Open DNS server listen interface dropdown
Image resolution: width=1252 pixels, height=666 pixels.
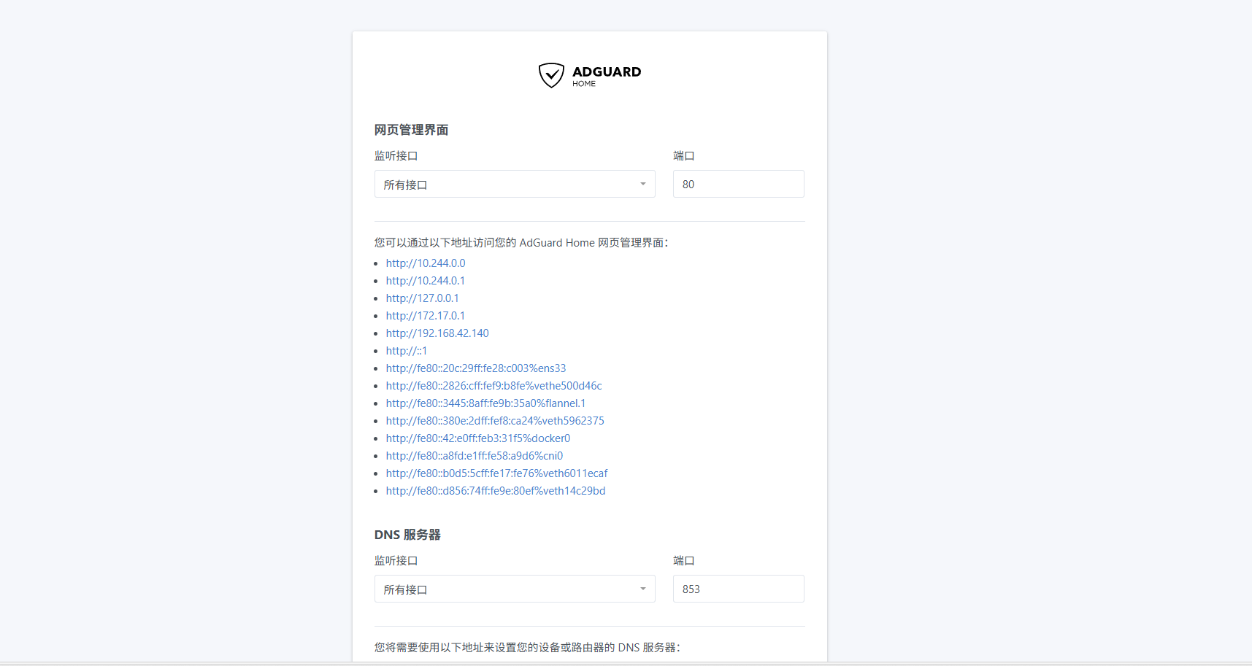tap(515, 589)
